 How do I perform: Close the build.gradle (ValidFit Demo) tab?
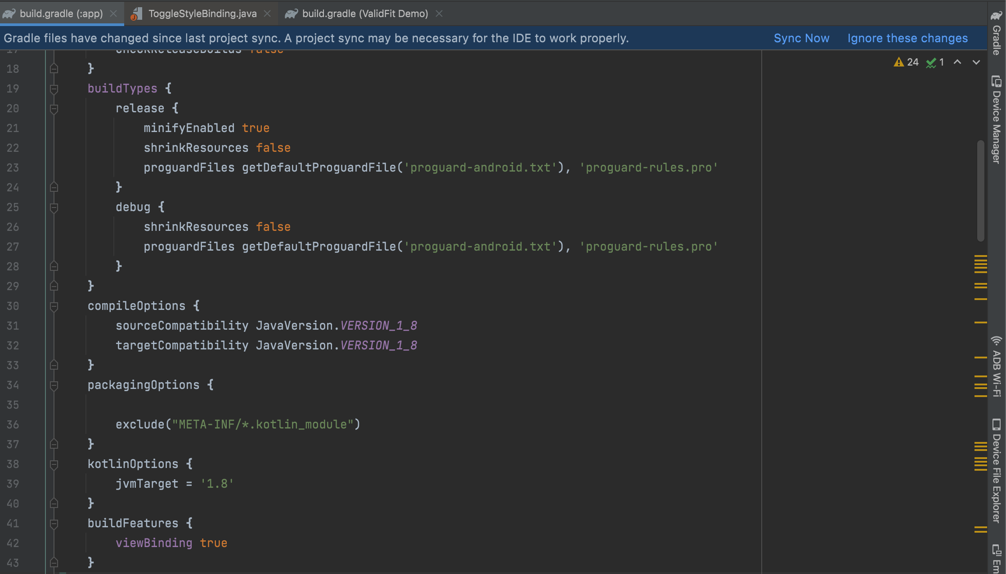tap(439, 13)
